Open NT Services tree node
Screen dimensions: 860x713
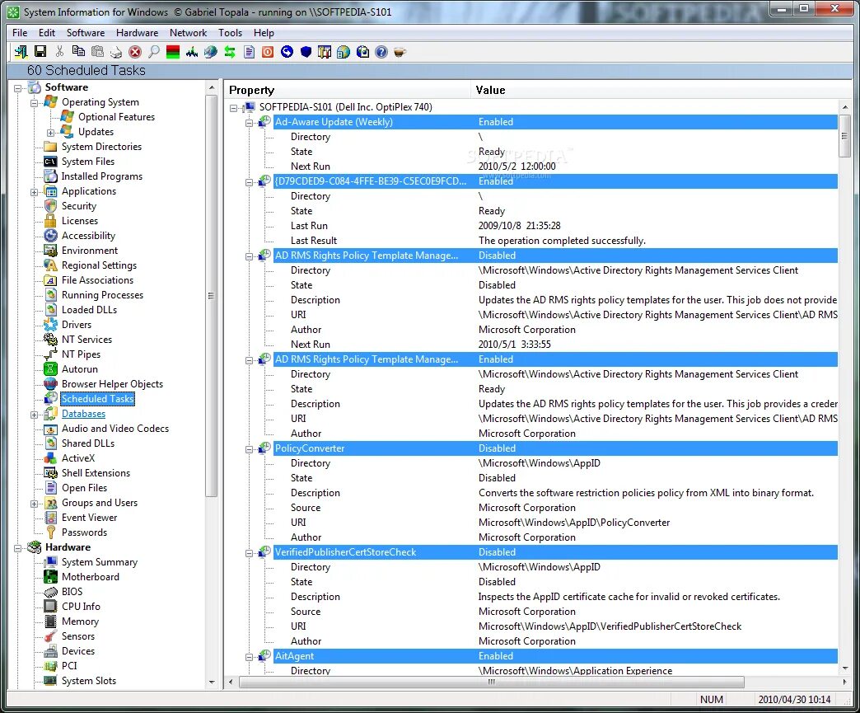[x=86, y=340]
